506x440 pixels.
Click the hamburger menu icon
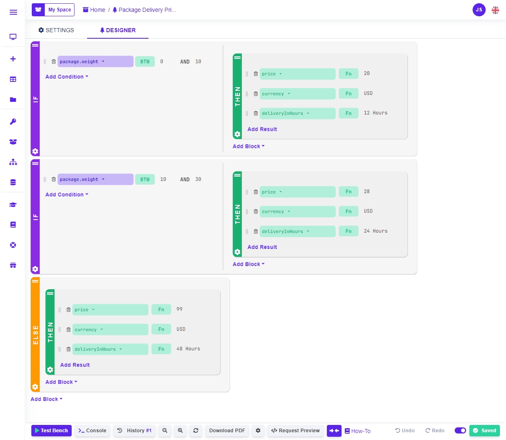click(x=13, y=12)
